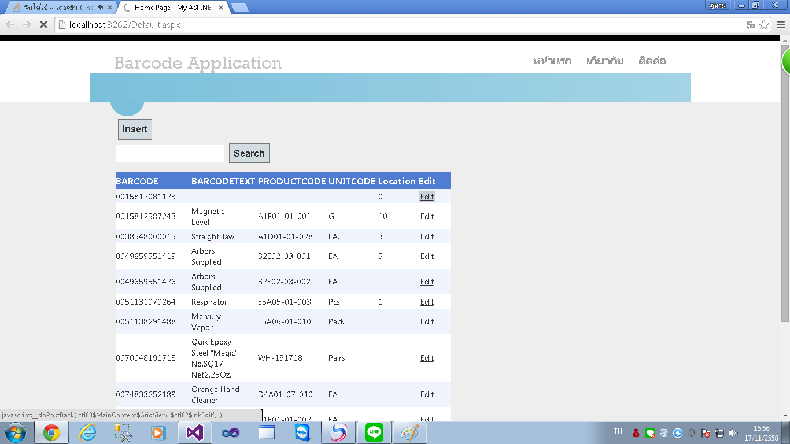Image resolution: width=790 pixels, height=444 pixels.
Task: Switch to Visual Studio in taskbar
Action: click(x=195, y=432)
